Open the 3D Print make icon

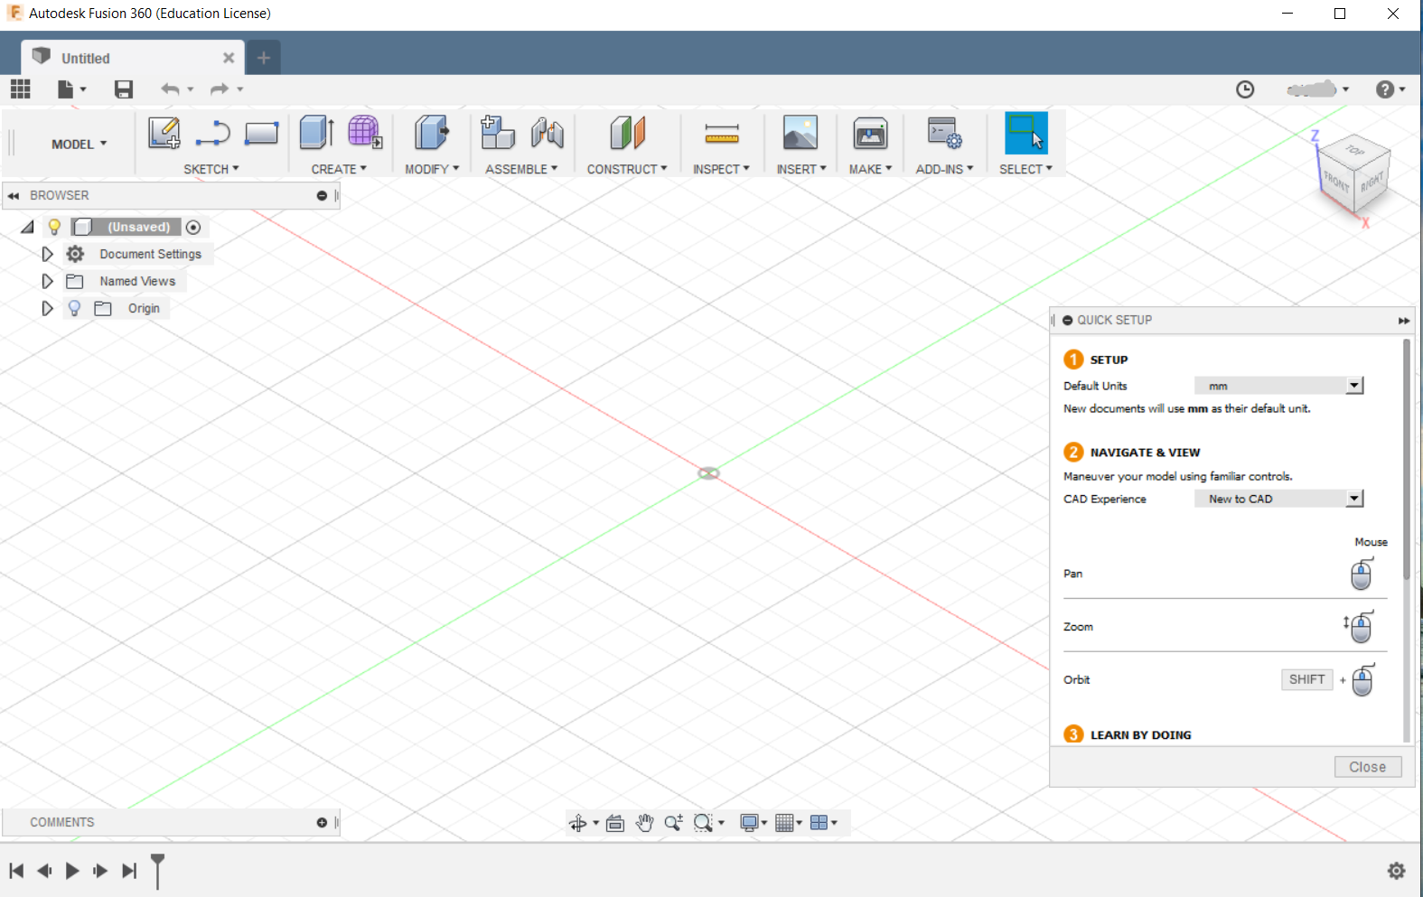[x=869, y=135]
